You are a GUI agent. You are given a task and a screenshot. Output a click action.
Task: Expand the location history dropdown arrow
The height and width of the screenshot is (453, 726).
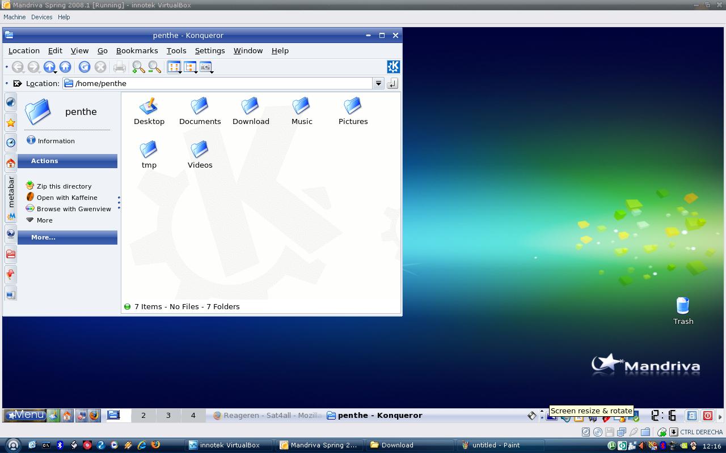coord(378,83)
